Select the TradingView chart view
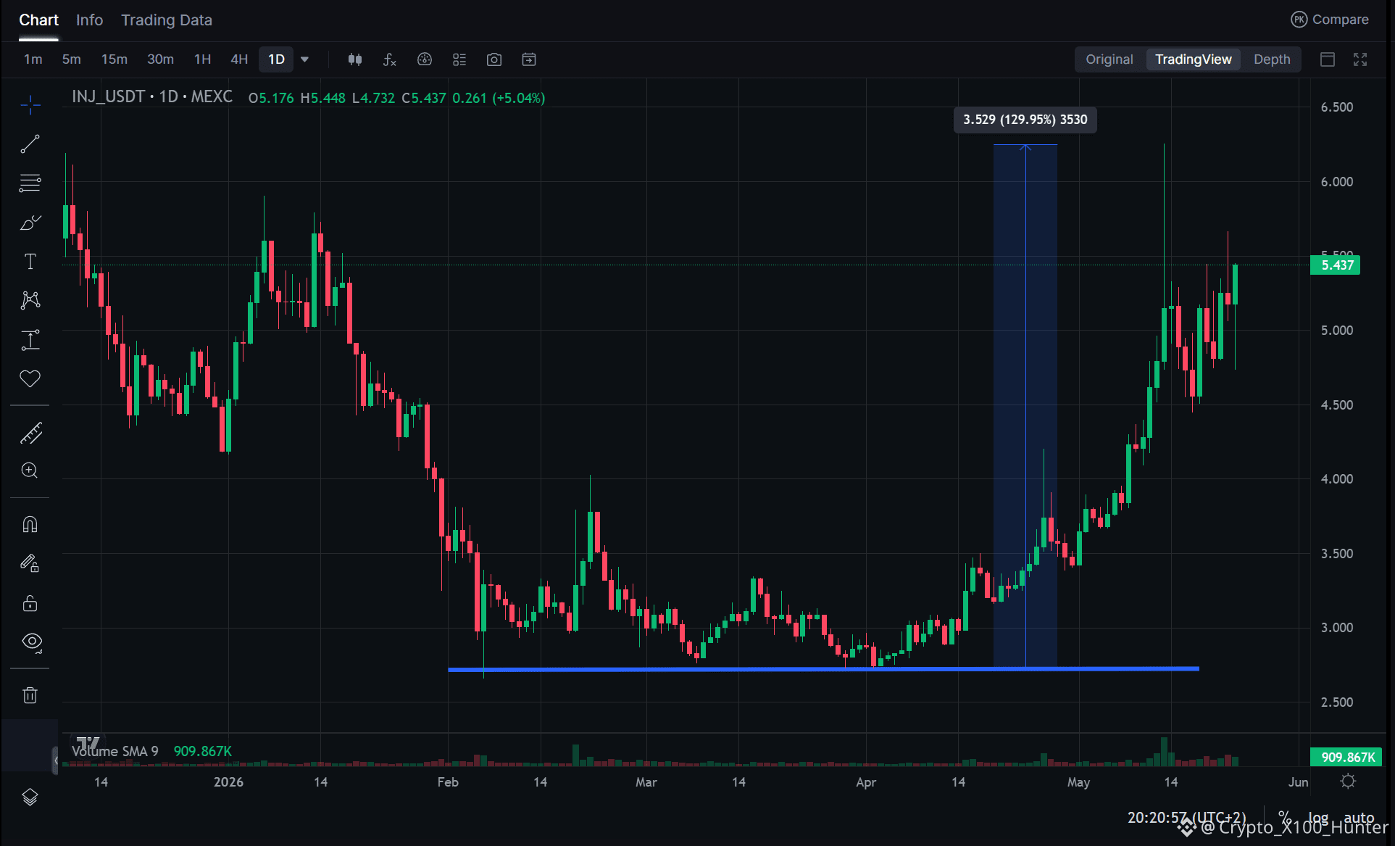The image size is (1395, 846). click(x=1194, y=59)
